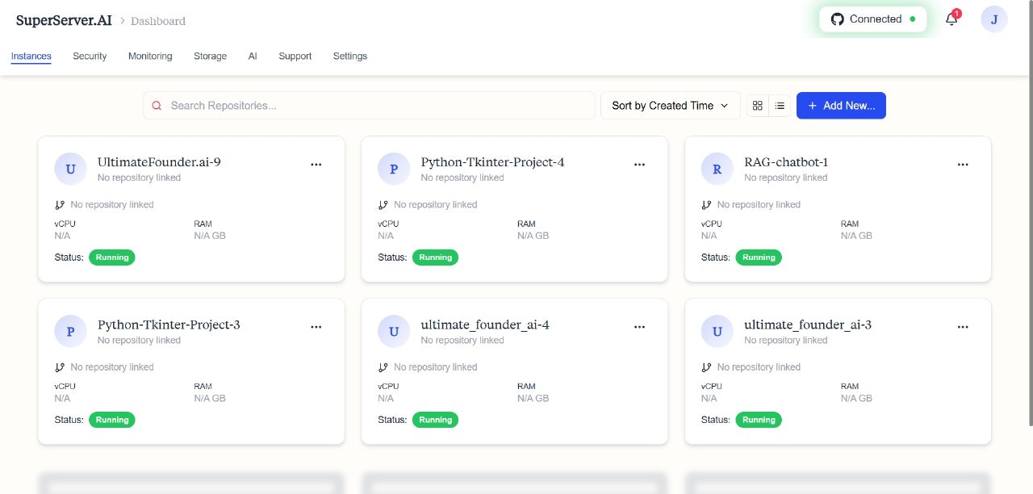Click Running status badge of Python-Tkinter-Project-4
The width and height of the screenshot is (1033, 494).
click(436, 257)
